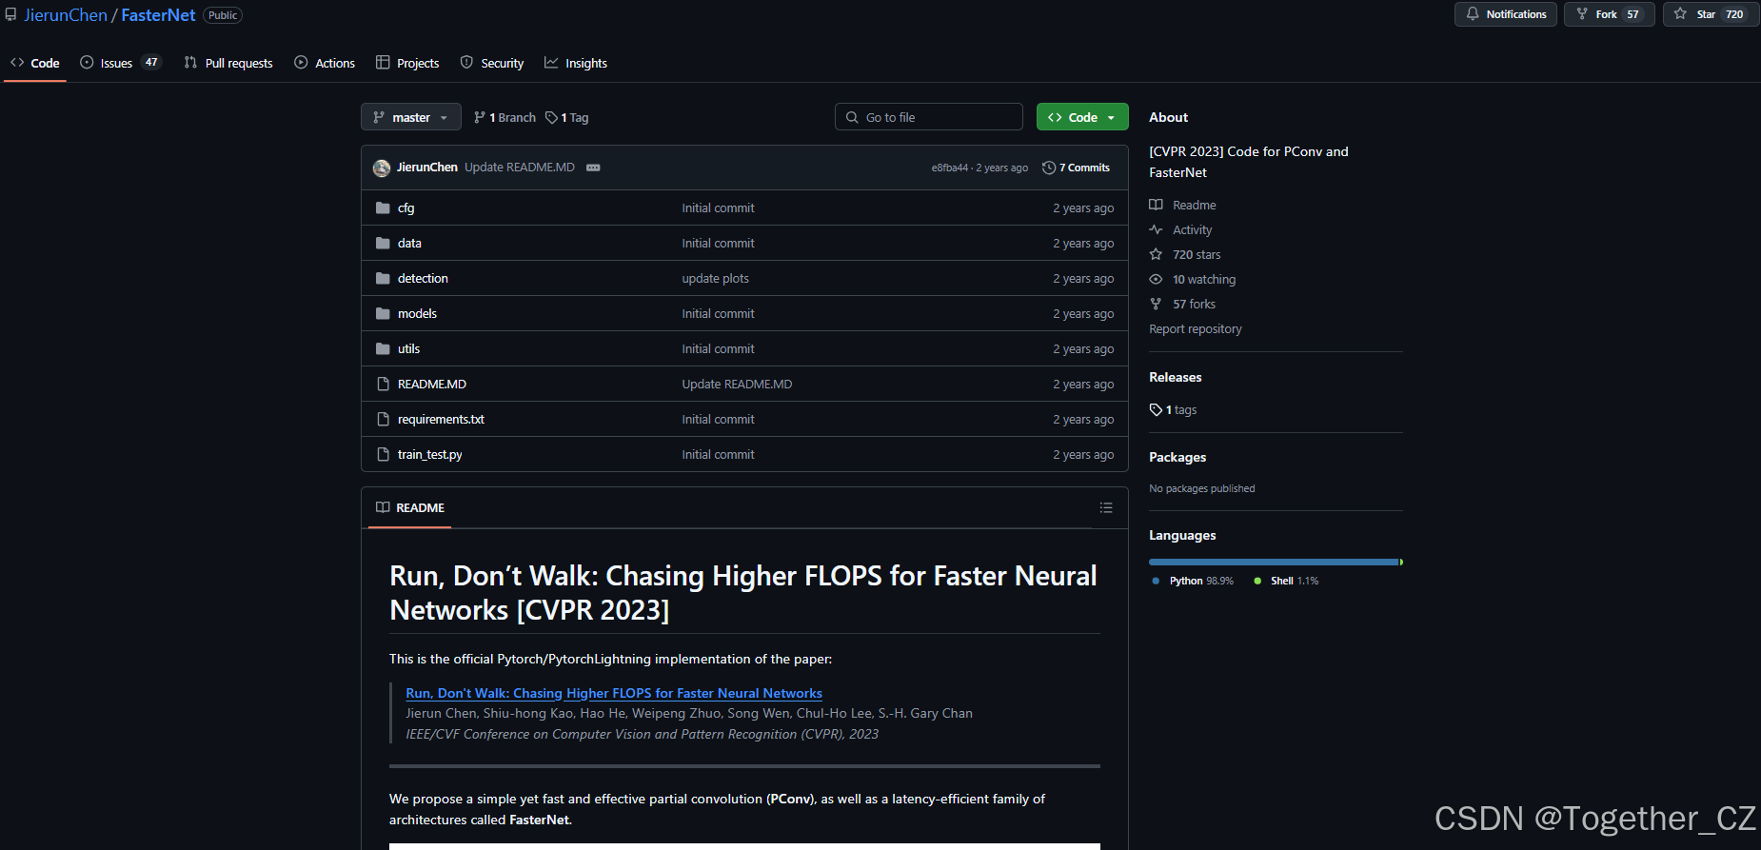The image size is (1761, 850).
Task: Open the data folder
Action: 409,243
